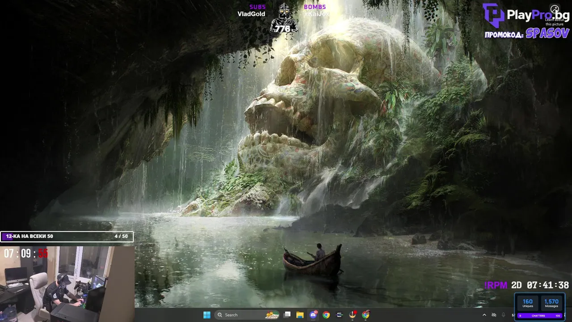The width and height of the screenshot is (572, 322).
Task: Click the microphone tray icon
Action: tap(504, 315)
